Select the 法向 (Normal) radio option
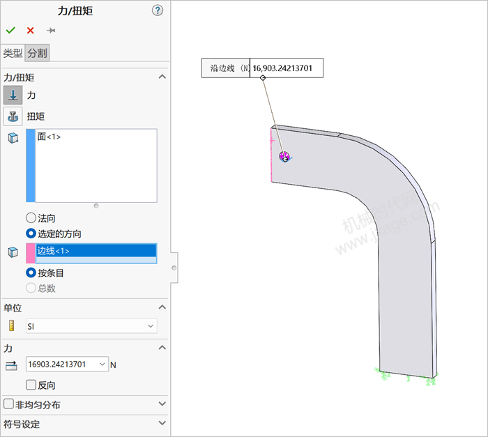Screen dimensions: 488x437 click(x=31, y=218)
